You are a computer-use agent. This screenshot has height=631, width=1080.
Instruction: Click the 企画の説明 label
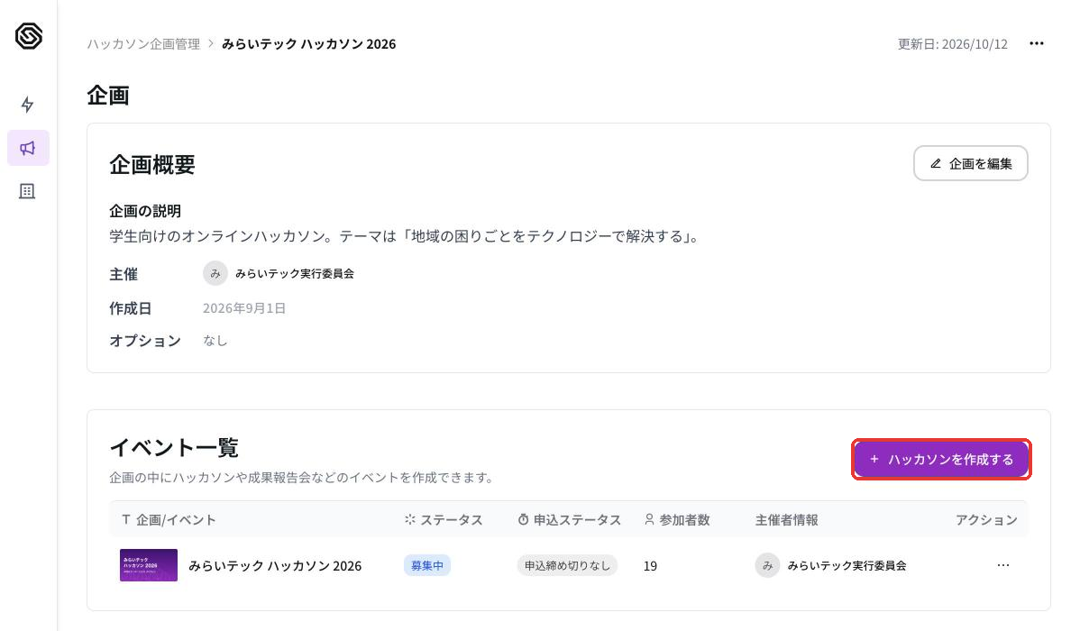coord(145,212)
